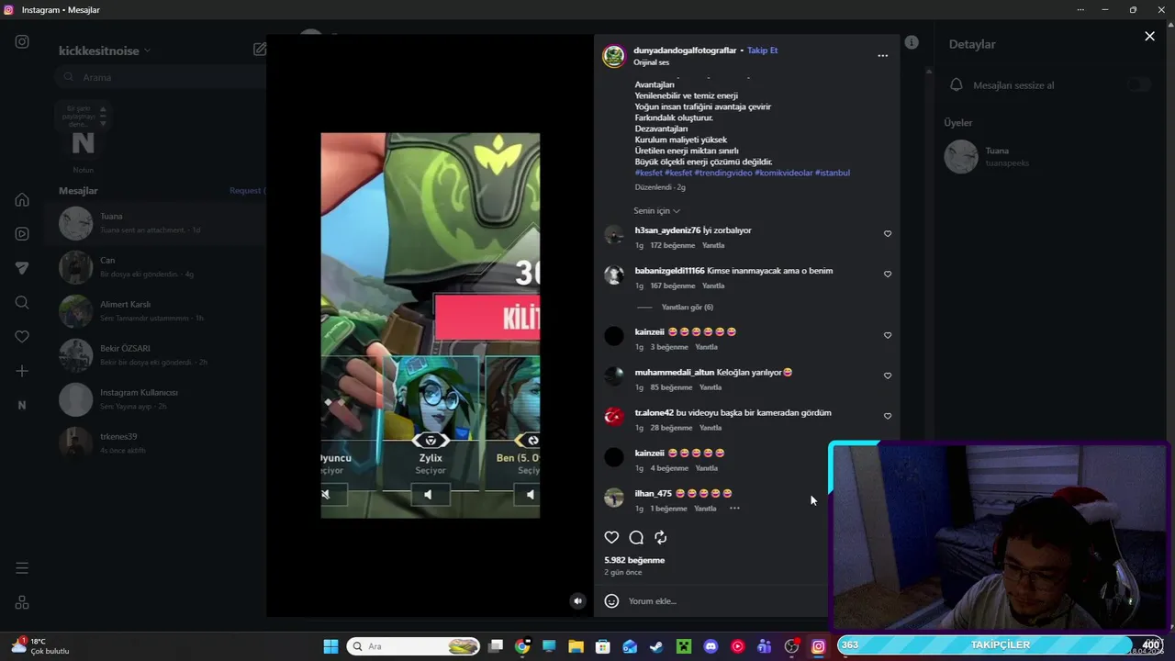Open Search magnifier in the sidebar
Viewport: 1175px width, 661px height.
coord(22,302)
